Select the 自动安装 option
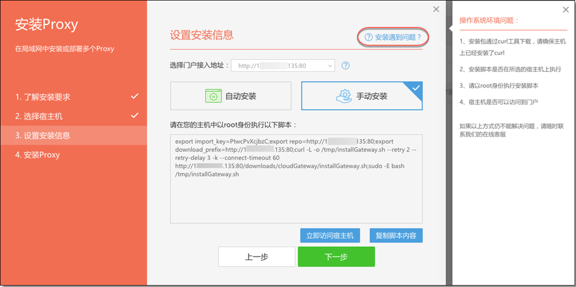Viewport: 576px width, 287px height. tap(230, 96)
